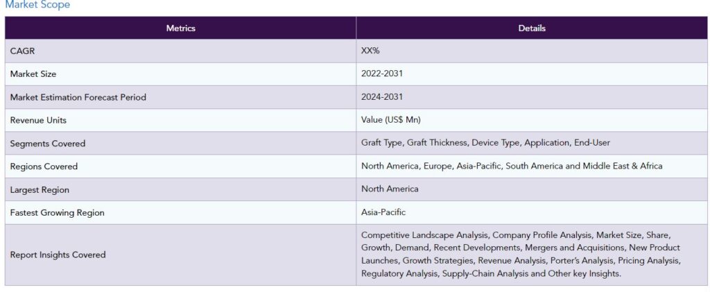710x292 pixels.
Task: Click the Market Scope heading
Action: [37, 5]
